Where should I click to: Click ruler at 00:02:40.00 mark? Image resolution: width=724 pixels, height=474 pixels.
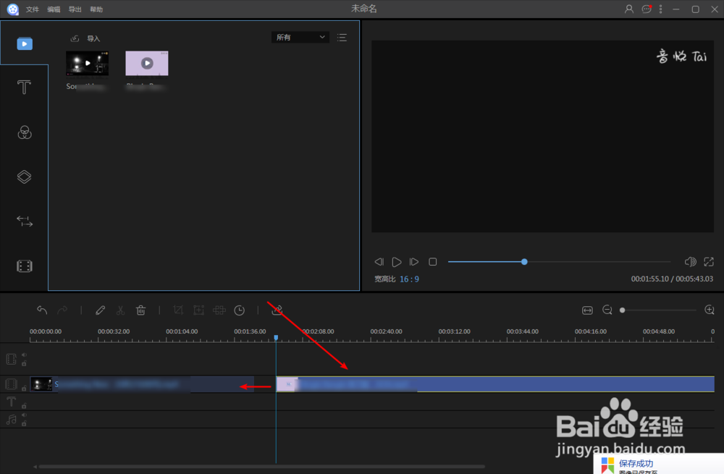point(386,332)
